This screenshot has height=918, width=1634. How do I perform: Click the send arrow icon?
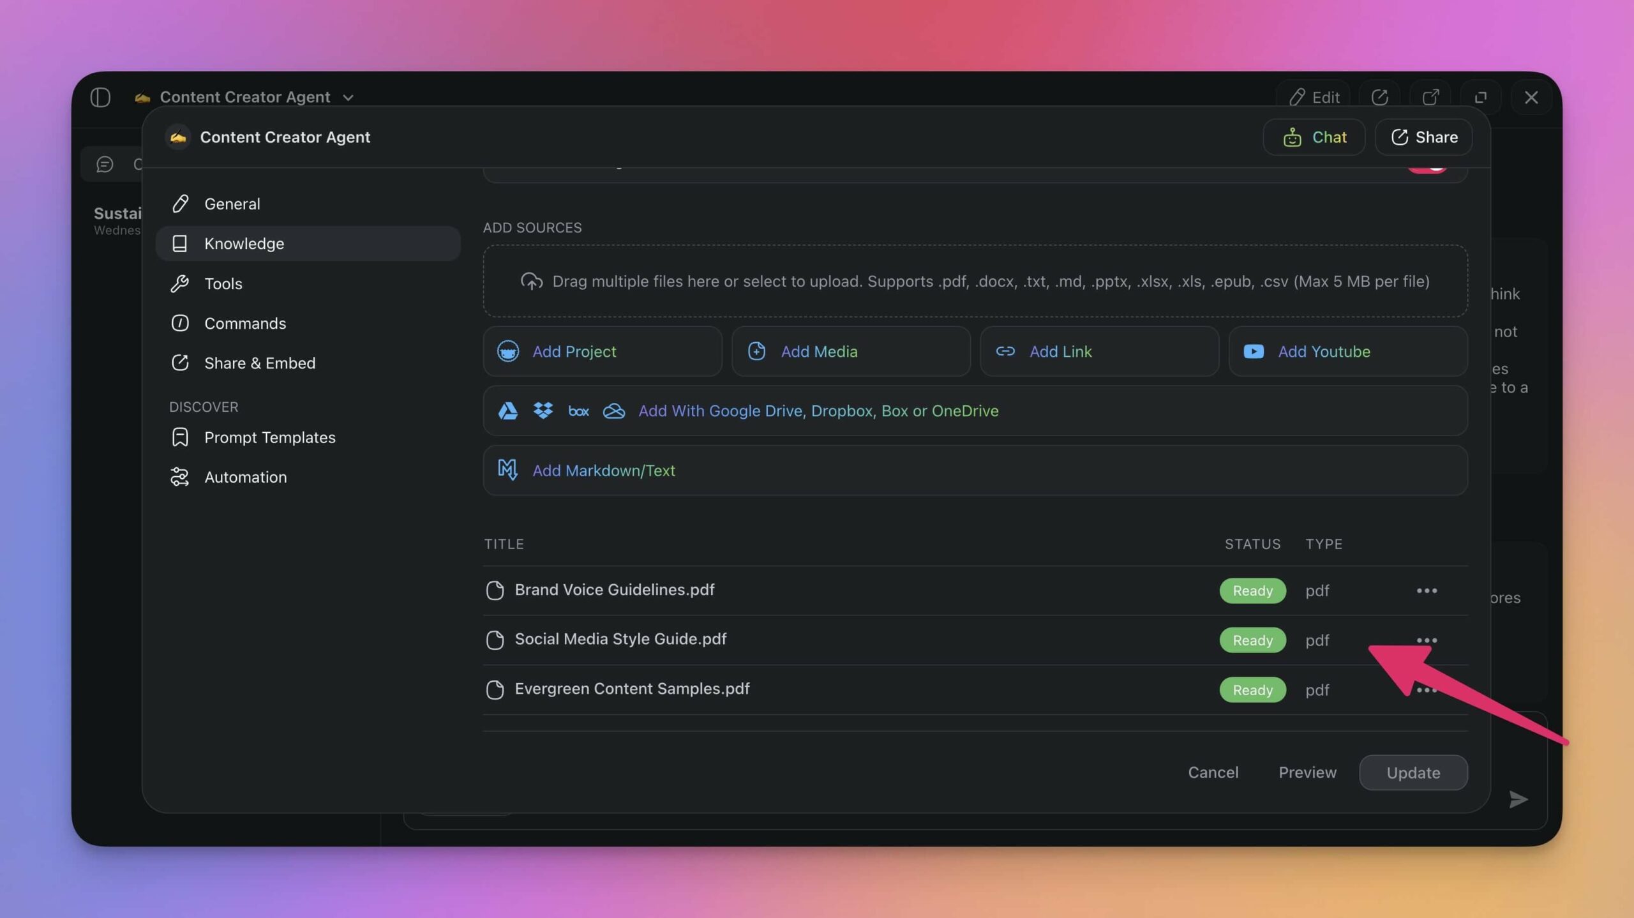click(x=1518, y=799)
